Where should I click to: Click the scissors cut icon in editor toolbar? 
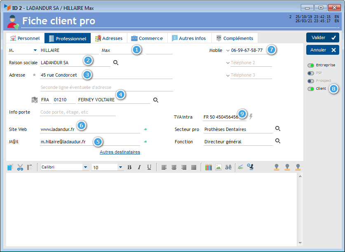20,167
